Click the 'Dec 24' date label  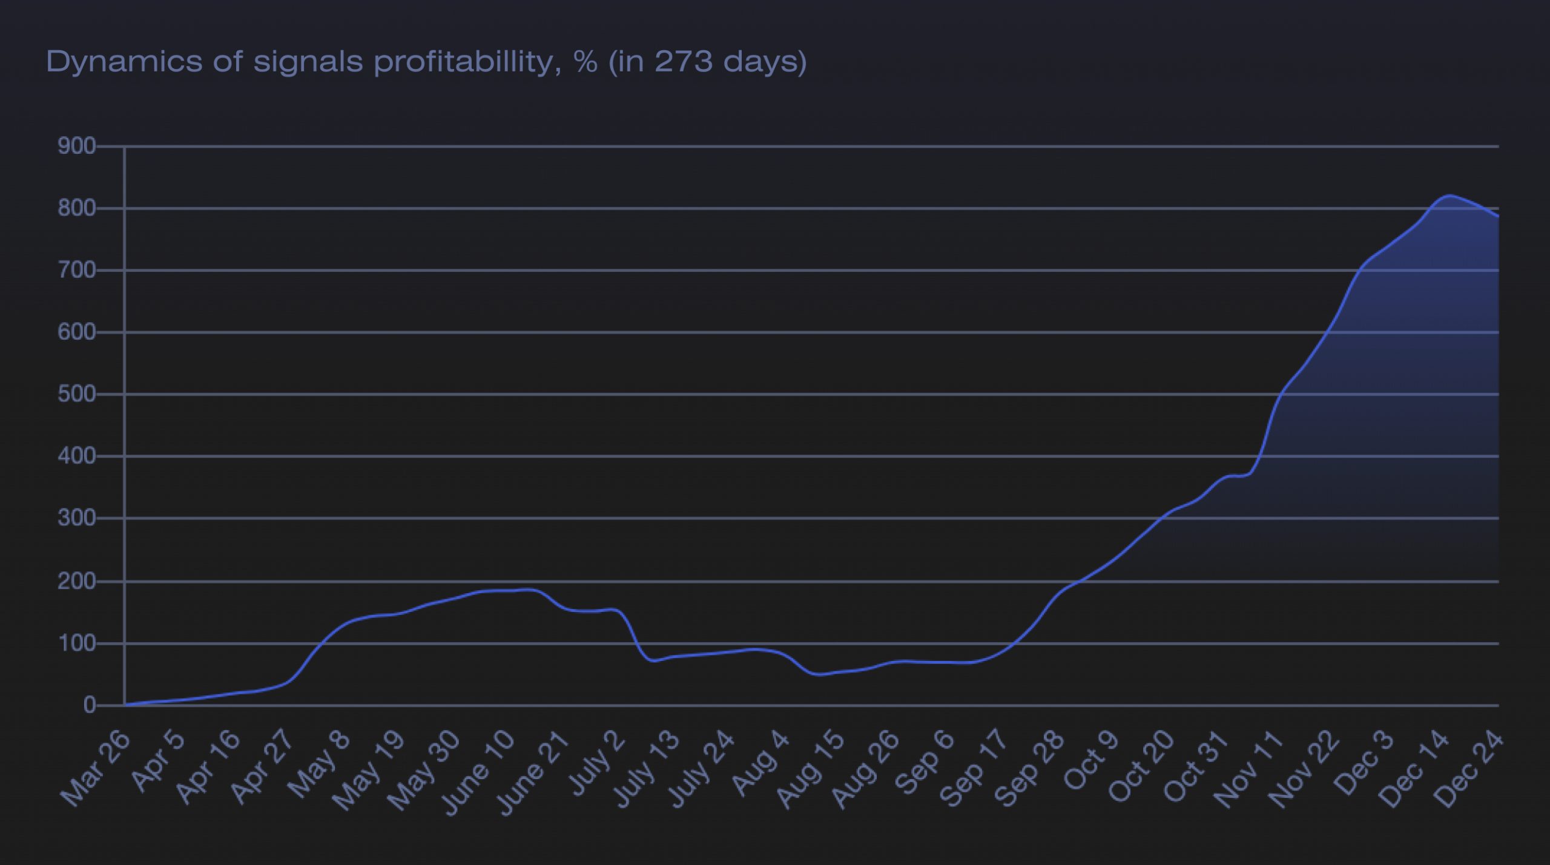tap(1468, 769)
